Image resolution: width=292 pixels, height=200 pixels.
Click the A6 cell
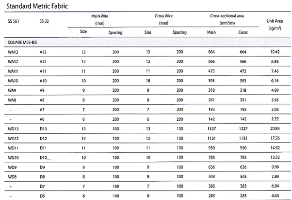click(42, 119)
